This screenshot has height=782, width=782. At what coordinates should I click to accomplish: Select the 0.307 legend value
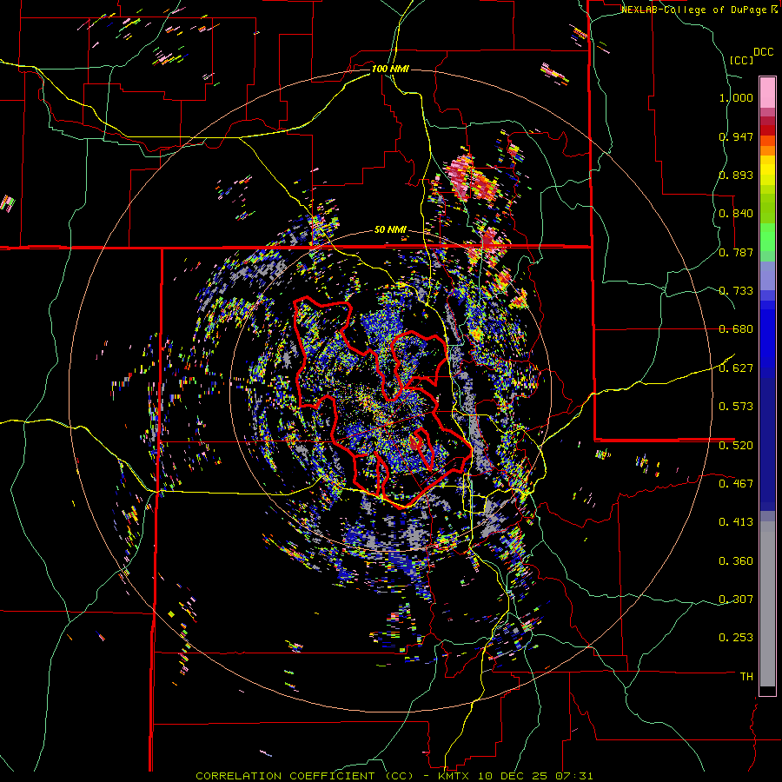point(736,600)
